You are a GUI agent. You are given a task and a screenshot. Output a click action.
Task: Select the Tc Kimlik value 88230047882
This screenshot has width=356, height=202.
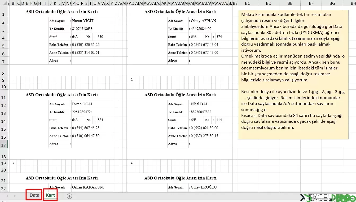[201, 112]
